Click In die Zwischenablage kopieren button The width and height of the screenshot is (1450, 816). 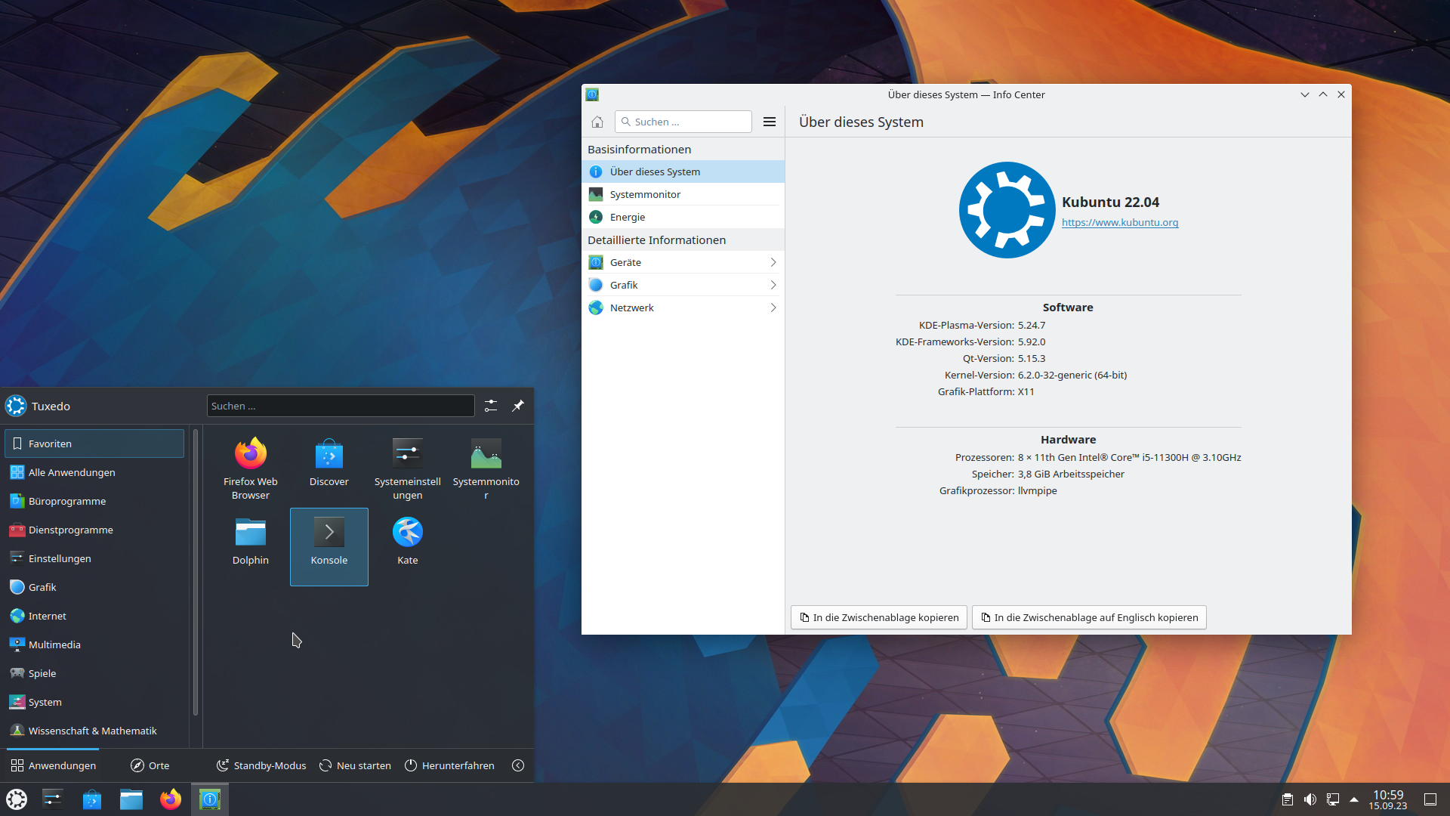tap(878, 616)
